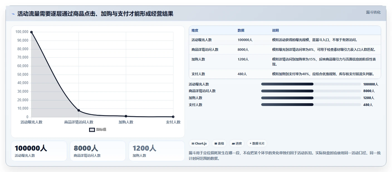Click the 活动曝光人数 x-axis label
Image resolution: width=392 pixels, height=172 pixels.
[x=31, y=122]
